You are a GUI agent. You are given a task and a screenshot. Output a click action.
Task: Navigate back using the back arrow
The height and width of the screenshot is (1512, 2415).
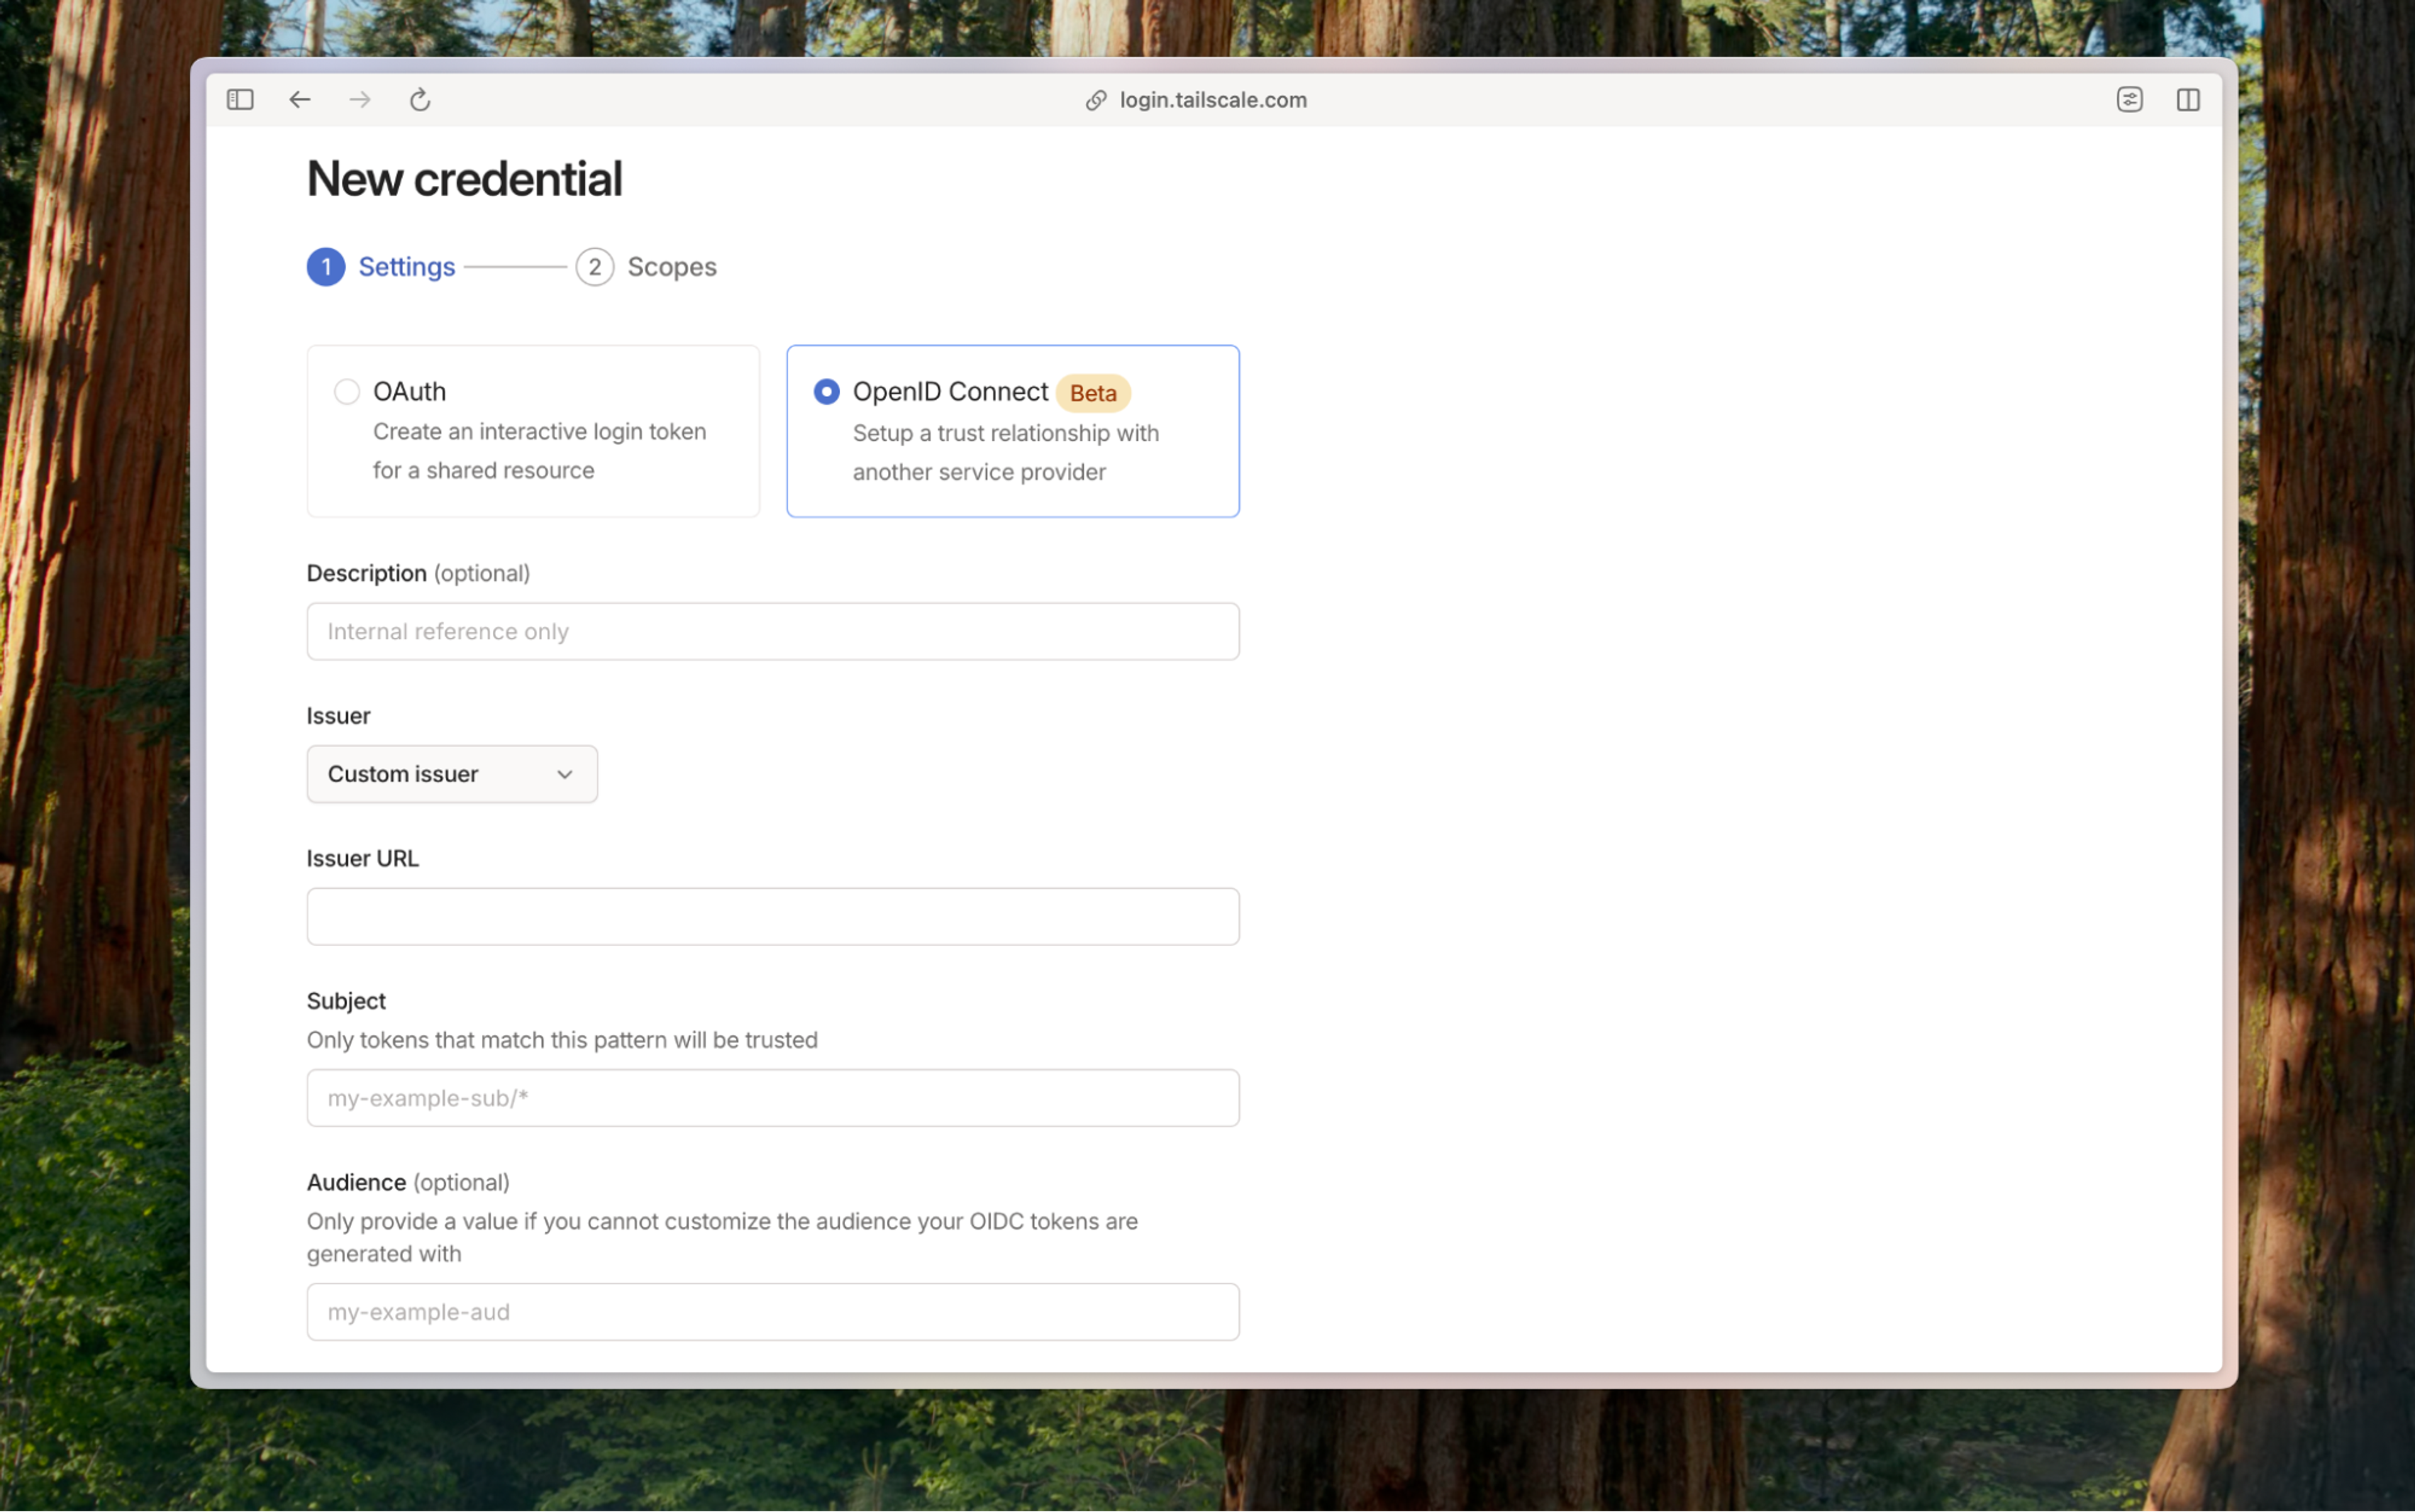pyautogui.click(x=299, y=99)
